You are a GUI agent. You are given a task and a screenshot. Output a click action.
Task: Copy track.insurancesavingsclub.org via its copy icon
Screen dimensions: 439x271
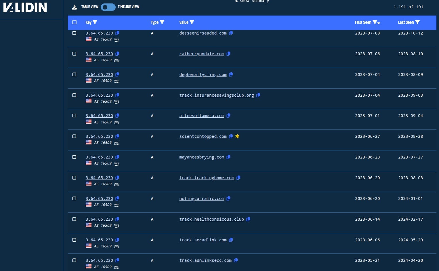[258, 95]
